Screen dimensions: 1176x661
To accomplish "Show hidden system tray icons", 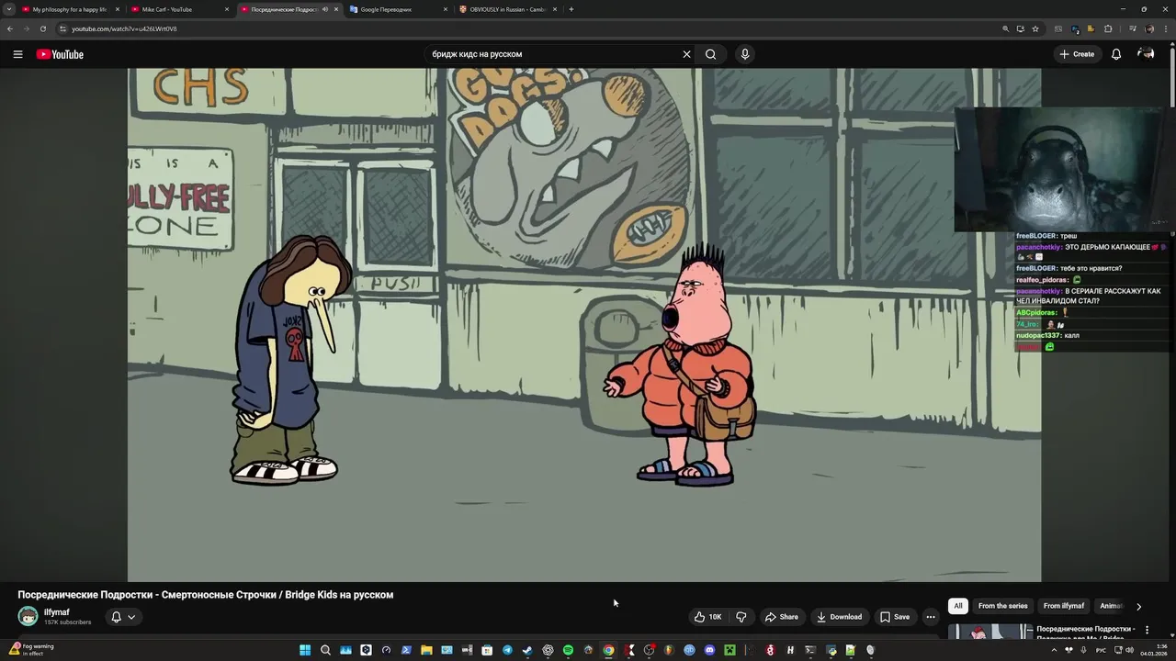I will click(x=1054, y=650).
